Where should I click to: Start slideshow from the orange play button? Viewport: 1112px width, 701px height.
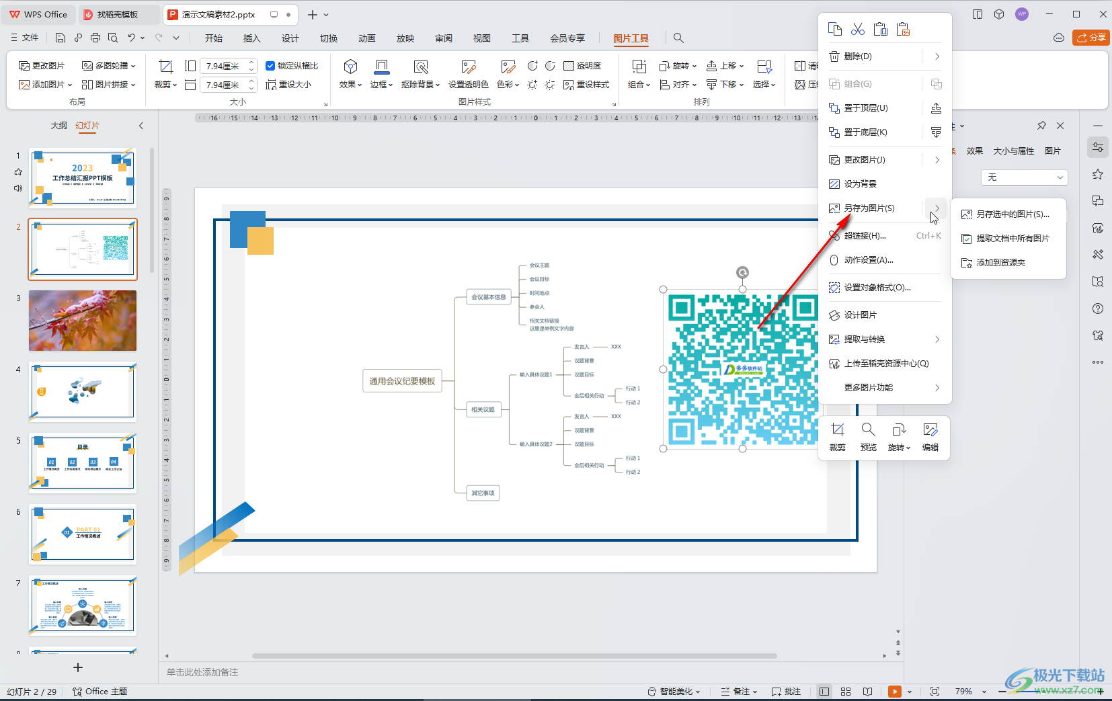pos(894,692)
